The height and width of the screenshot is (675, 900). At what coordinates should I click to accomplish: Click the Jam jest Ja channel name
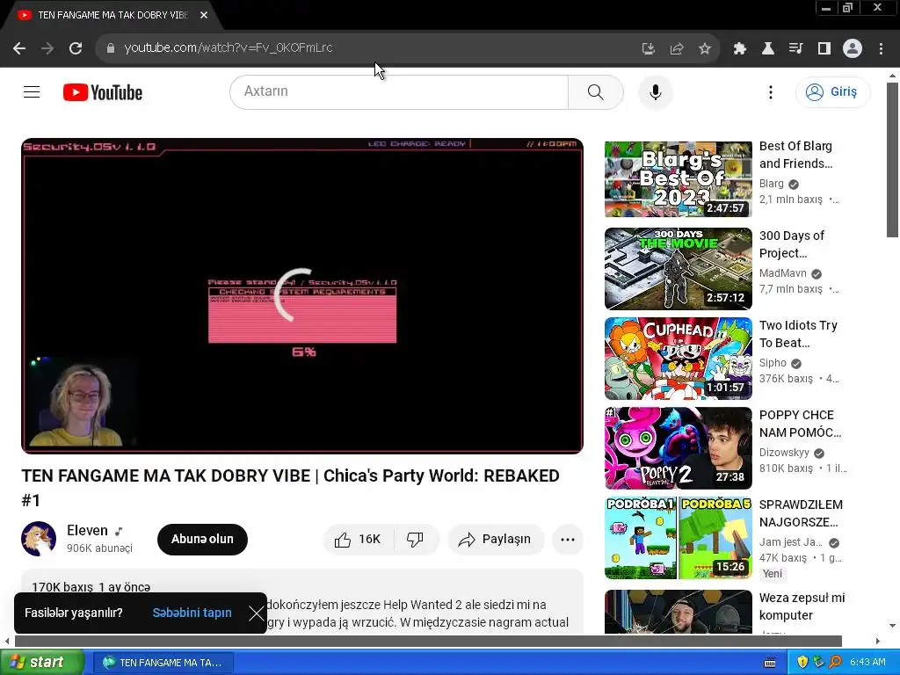pos(790,541)
